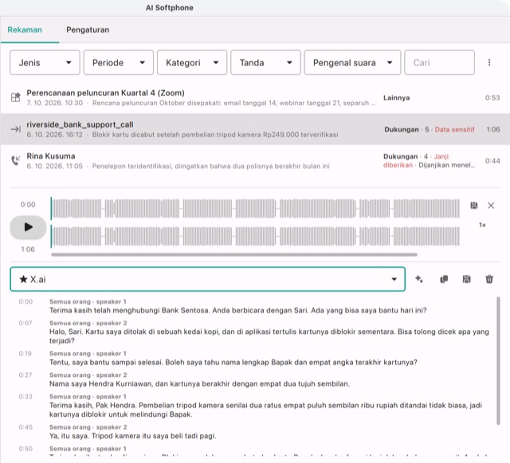Image resolution: width=510 pixels, height=463 pixels.
Task: Expand the Periode filter dropdown
Action: tap(119, 62)
